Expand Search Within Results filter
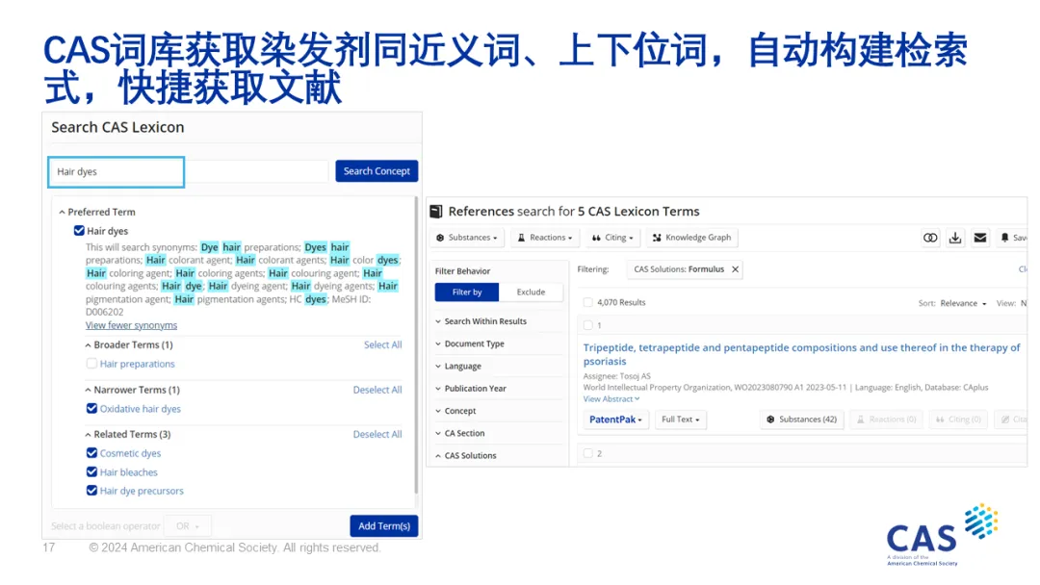This screenshot has width=1040, height=585. click(481, 321)
